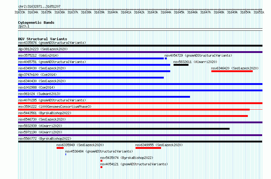This screenshot has width=271, height=179.
Task: Click the Cytogenetic Bands track title
Action: (36, 23)
